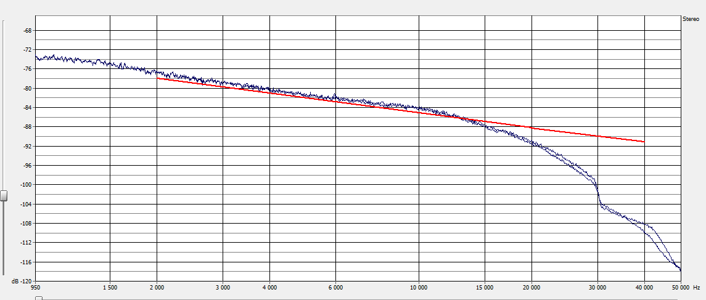Click the dB -120 axis label
This screenshot has height=300, width=706.
point(22,281)
